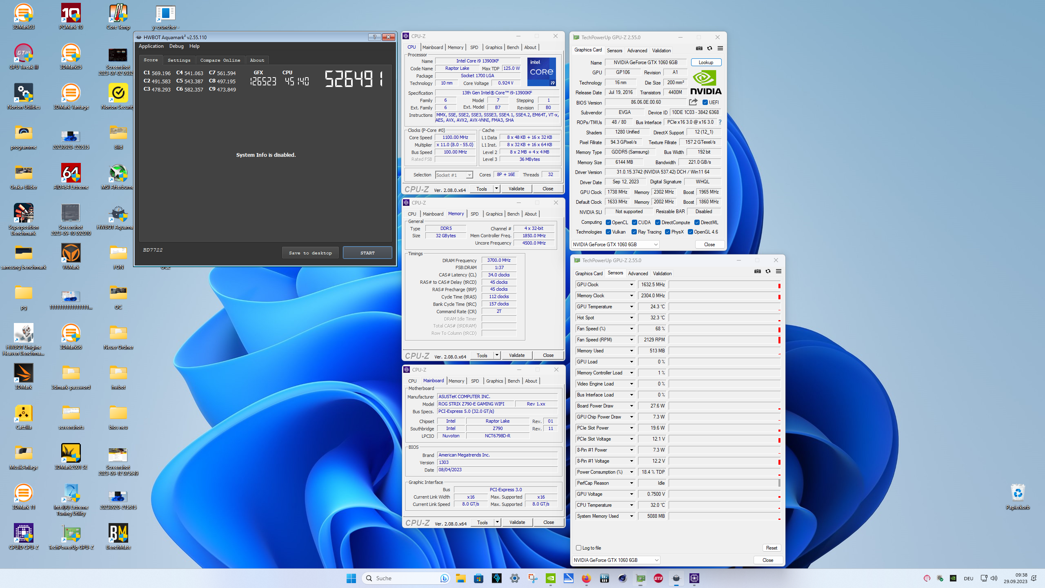The image size is (1045, 588).
Task: Open the GPU Tweak III desktop icon
Action: [x=24, y=56]
